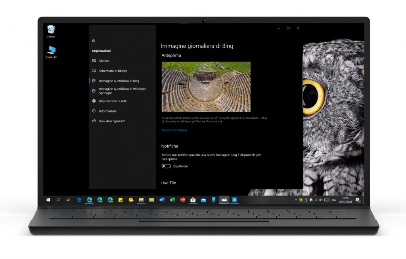Click the Windows Start button
Screen dimensions: 406x259
pyautogui.click(x=48, y=200)
